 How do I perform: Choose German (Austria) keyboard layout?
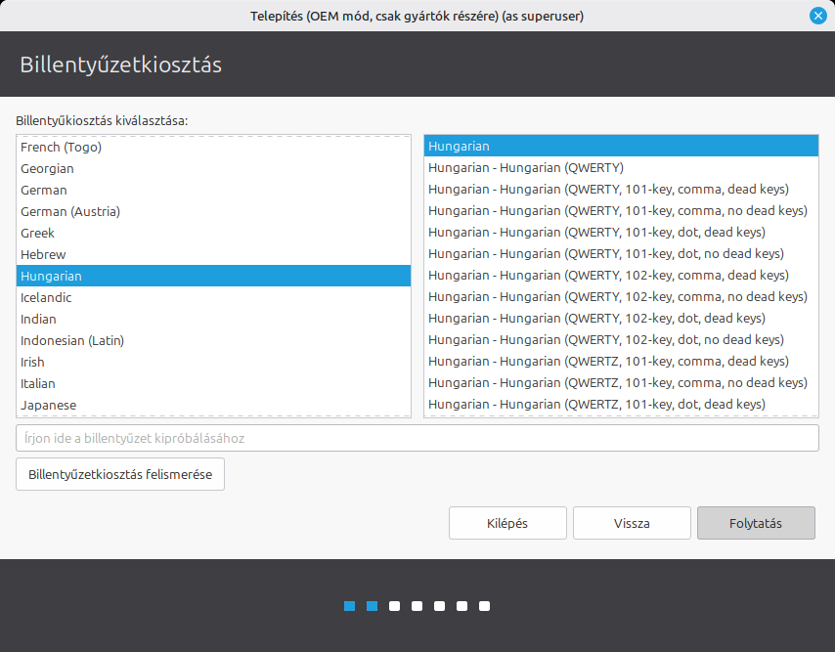pos(70,211)
